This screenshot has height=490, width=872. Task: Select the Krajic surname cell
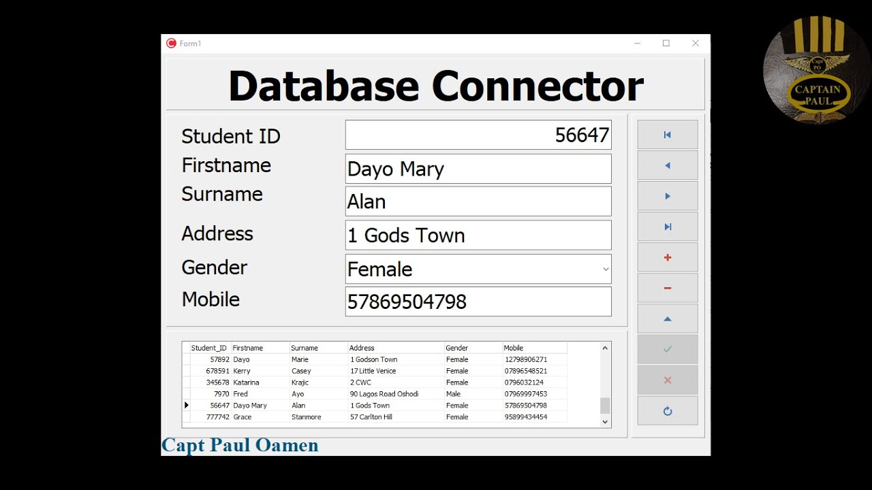point(319,382)
